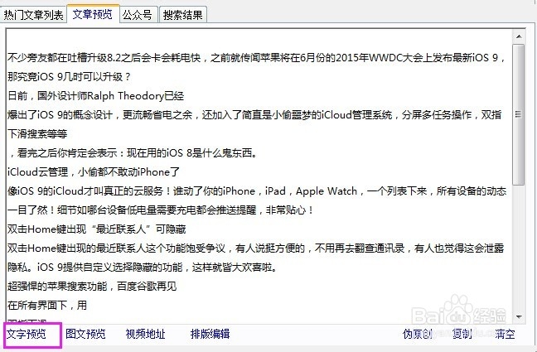The width and height of the screenshot is (537, 352).
Task: Click the 文字预览 link
Action: pyautogui.click(x=27, y=334)
